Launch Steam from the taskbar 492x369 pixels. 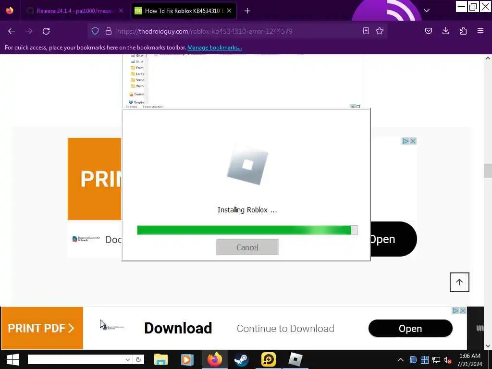coord(241,359)
